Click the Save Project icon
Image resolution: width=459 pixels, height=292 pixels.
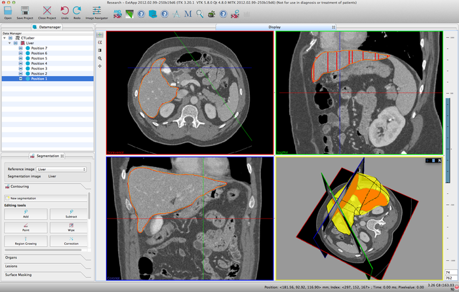[x=25, y=12]
